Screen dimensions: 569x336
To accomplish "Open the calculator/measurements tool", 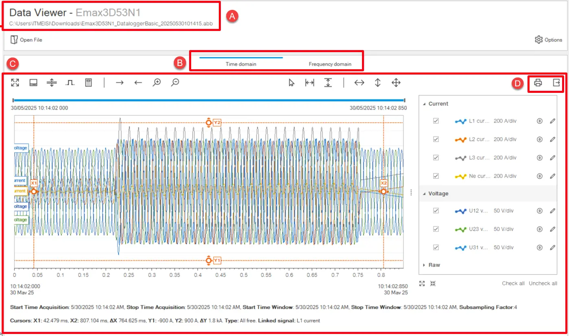I will [x=88, y=82].
